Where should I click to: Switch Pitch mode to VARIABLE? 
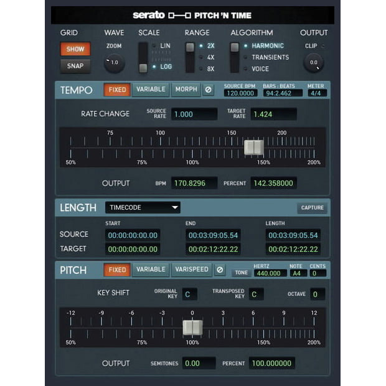[151, 270]
